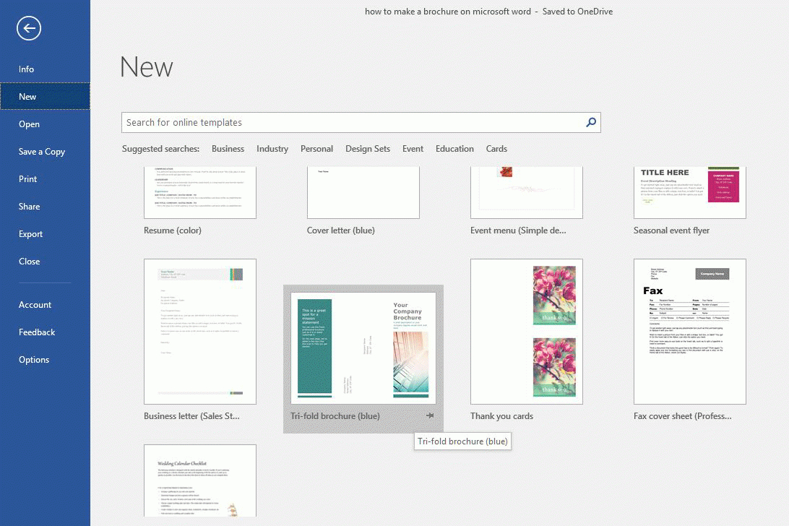Image resolution: width=789 pixels, height=526 pixels.
Task: Open the Share section
Action: coord(29,206)
